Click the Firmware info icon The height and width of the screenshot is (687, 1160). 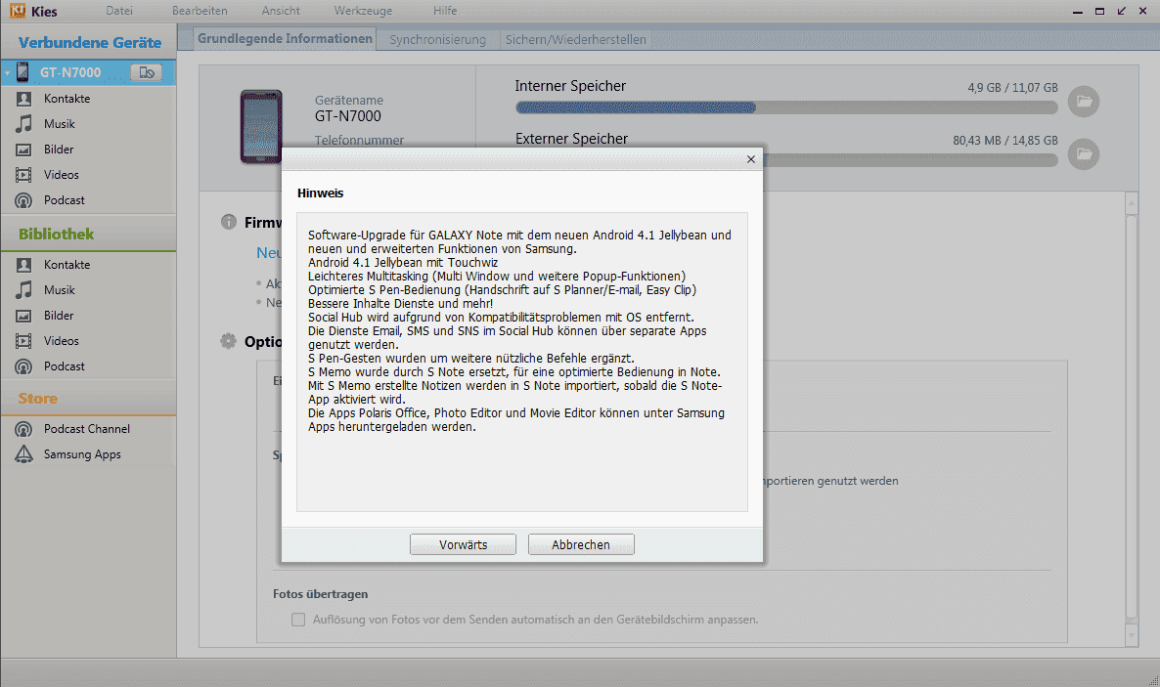[x=229, y=222]
